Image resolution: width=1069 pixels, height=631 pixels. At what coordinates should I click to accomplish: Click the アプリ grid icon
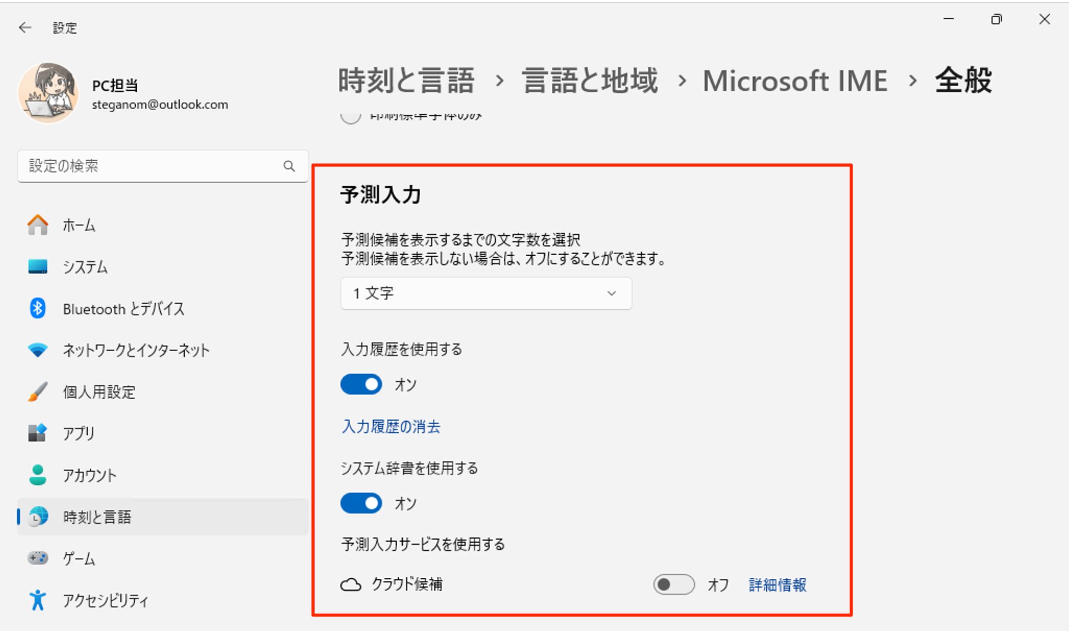coord(37,433)
